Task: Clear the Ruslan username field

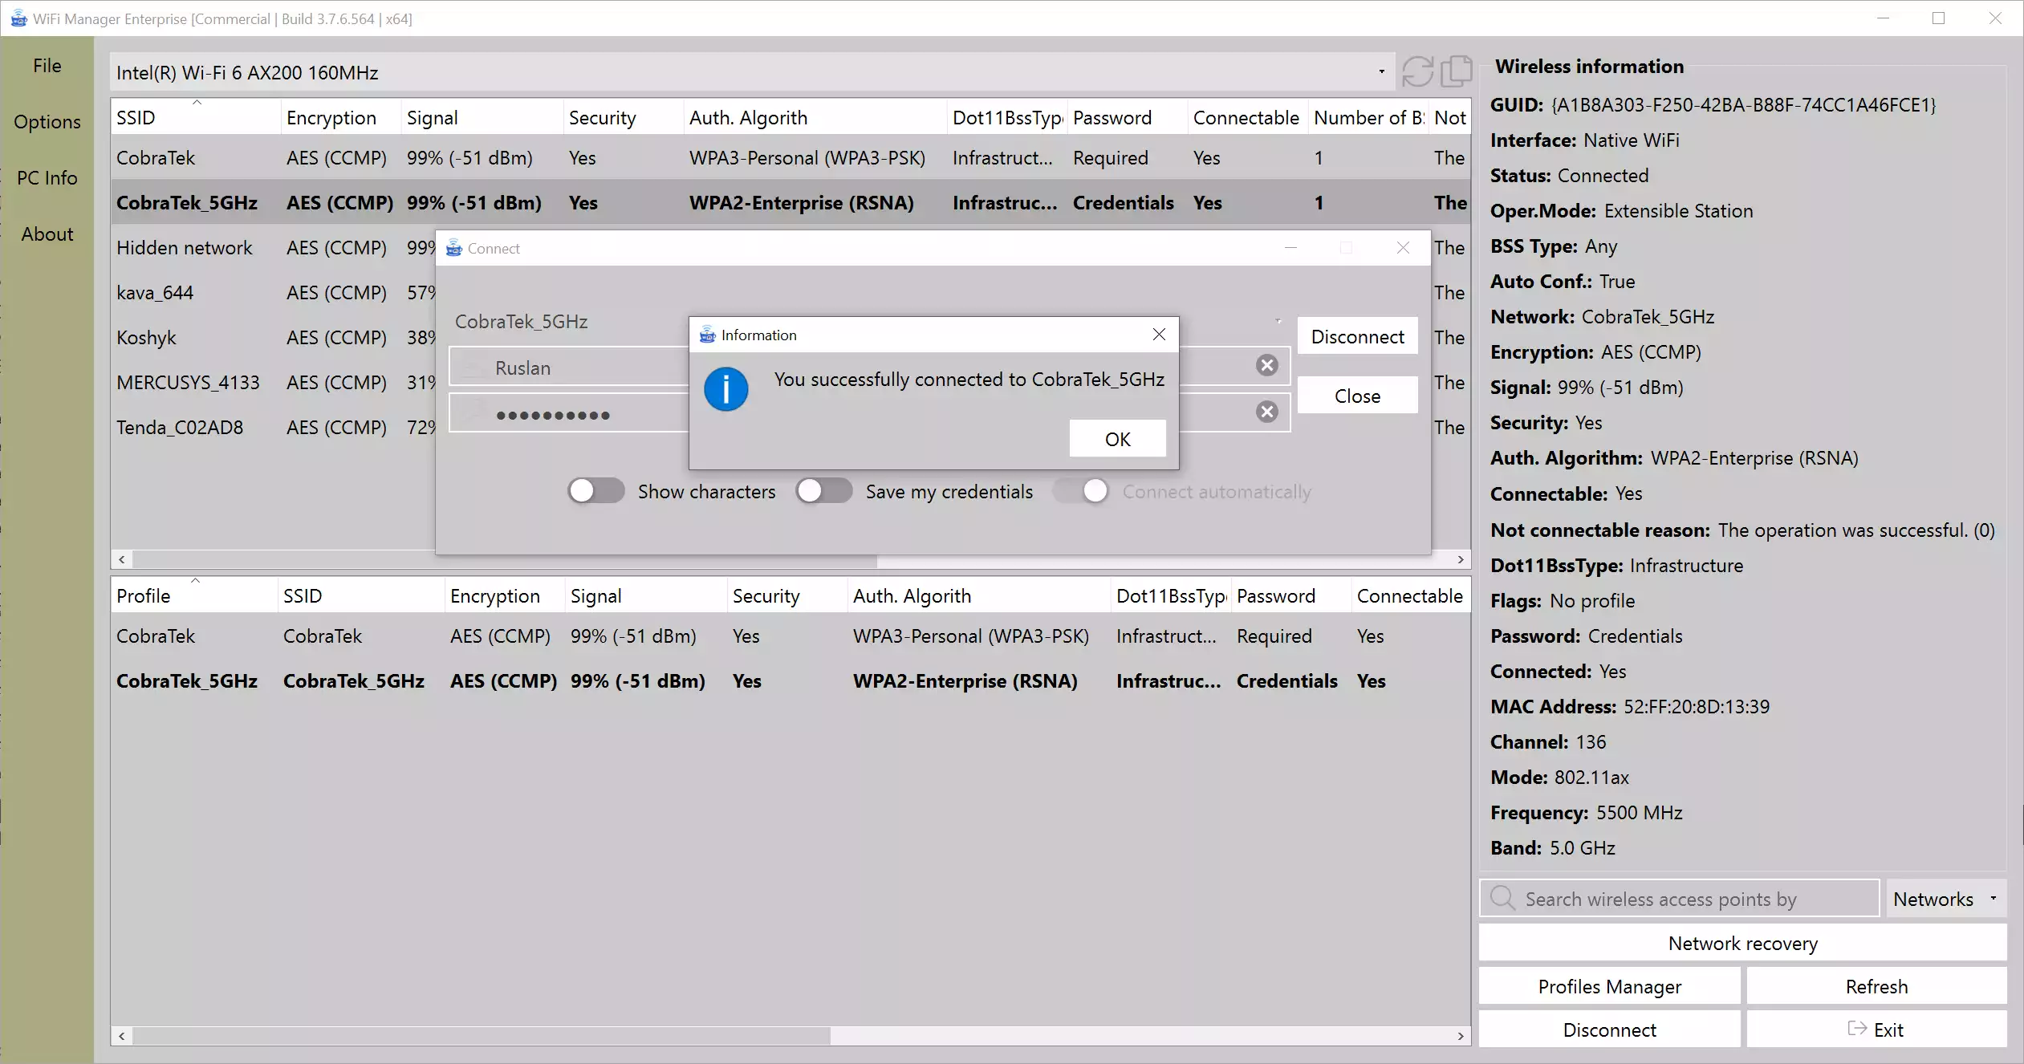Action: (1267, 366)
